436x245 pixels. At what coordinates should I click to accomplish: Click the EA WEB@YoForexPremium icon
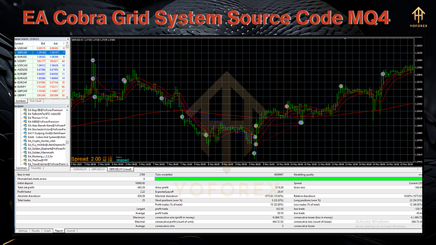click(25, 122)
